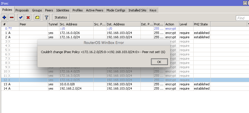Screen dimensions: 249x113
Task: Go to the Identities tab
Action: pos(63,10)
